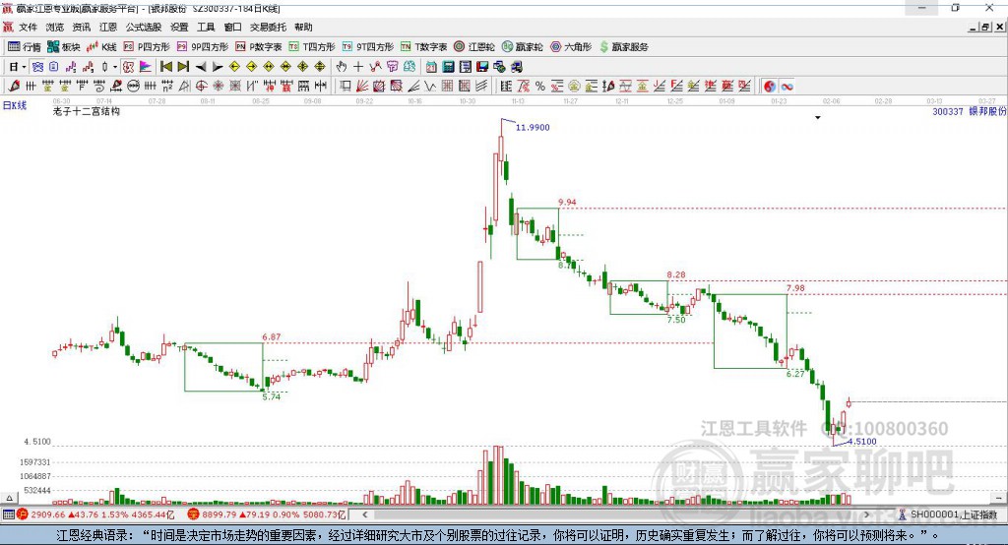The image size is (1008, 545).
Task: Open the 9T四方形 tool
Action: (x=368, y=47)
